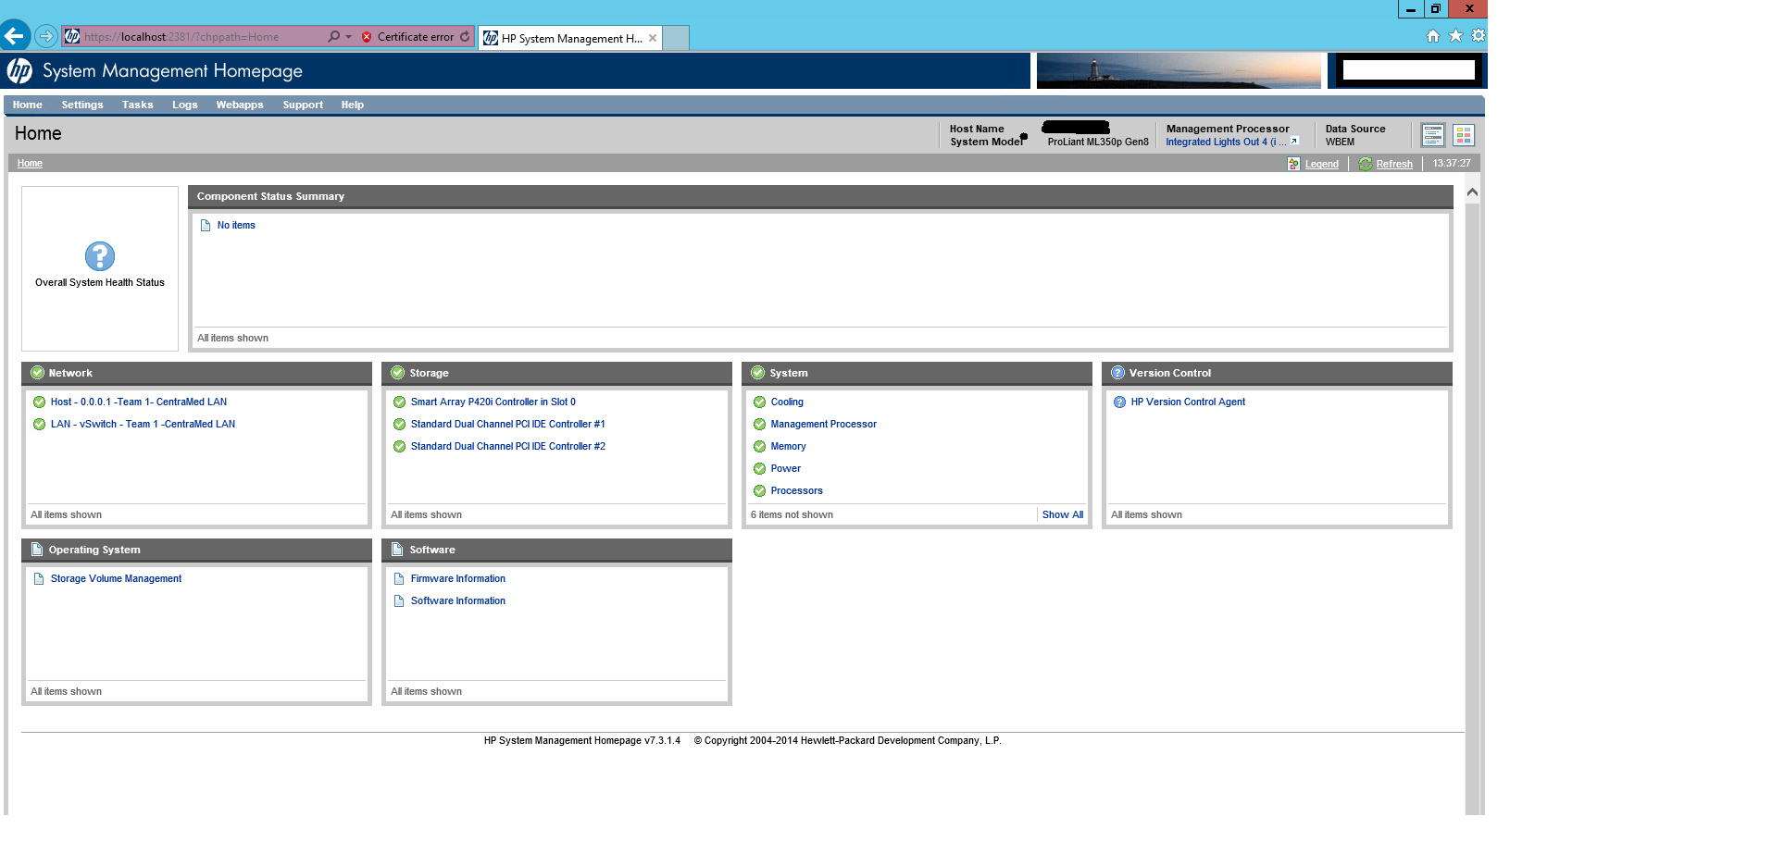Click status icon beside Cooling
This screenshot has width=1772, height=866.
(x=759, y=402)
